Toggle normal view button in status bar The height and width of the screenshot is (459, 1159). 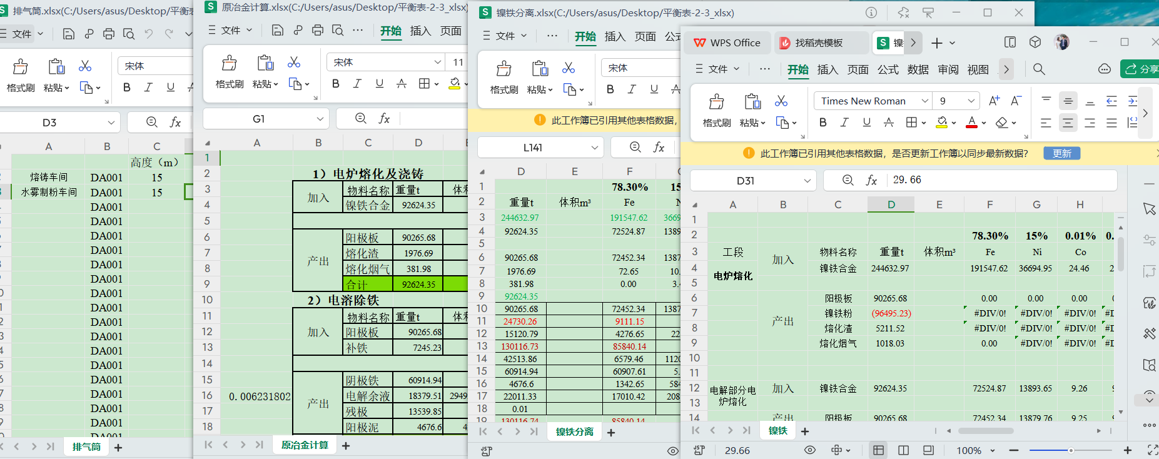879,450
